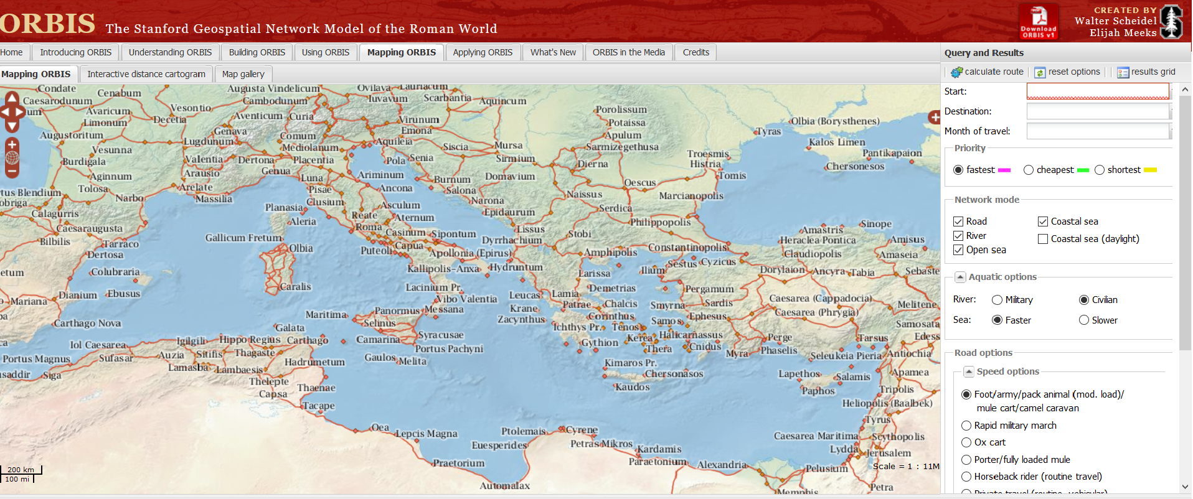Zoom map to full world extent globe icon
The image size is (1193, 499).
click(12, 157)
